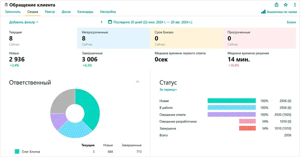Click the Олег Хлопов legend color square
This screenshot has height=157, width=300.
tap(17, 152)
